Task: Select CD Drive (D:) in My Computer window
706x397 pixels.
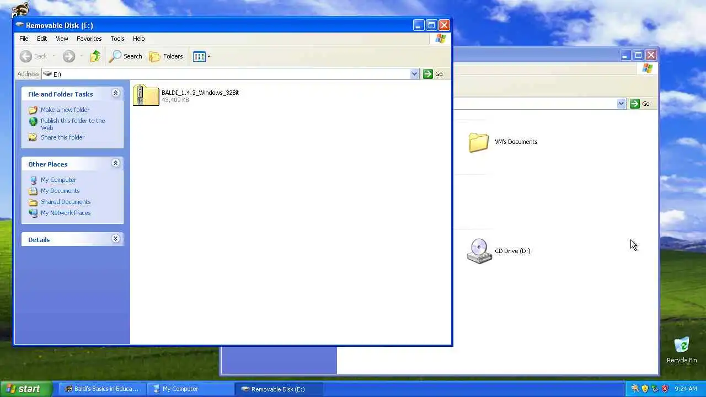Action: pyautogui.click(x=499, y=251)
